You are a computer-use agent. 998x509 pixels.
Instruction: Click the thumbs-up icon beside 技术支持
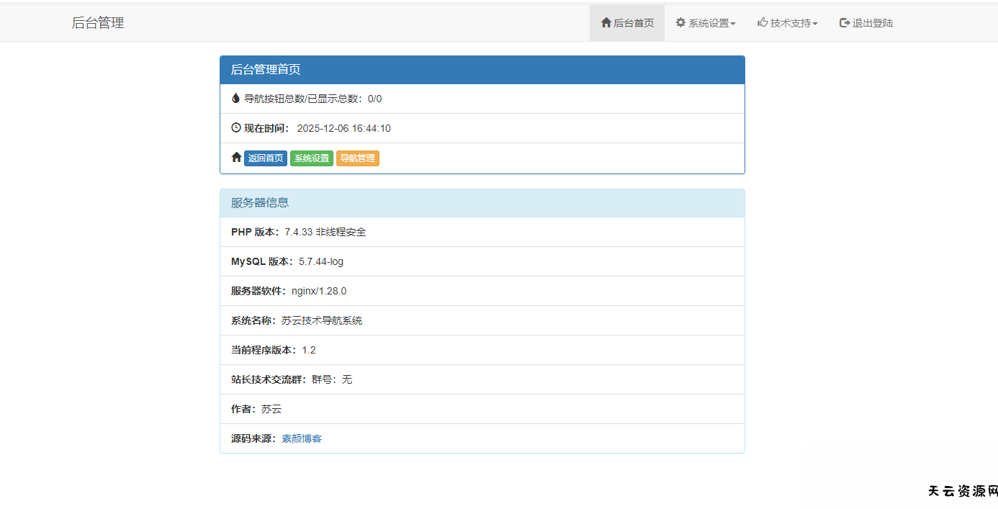tap(763, 22)
